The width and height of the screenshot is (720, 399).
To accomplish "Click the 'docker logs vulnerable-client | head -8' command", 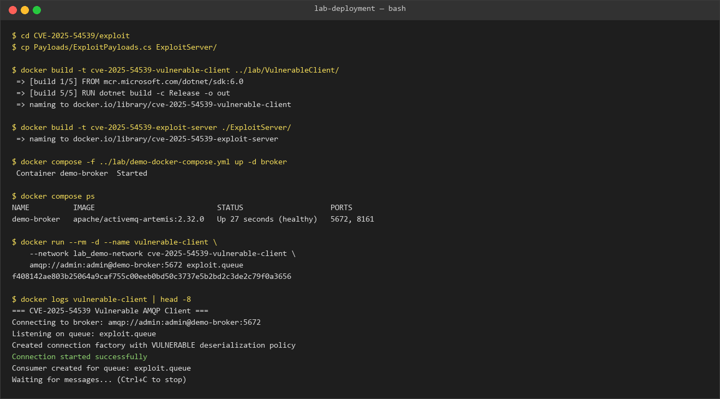I will (x=101, y=299).
